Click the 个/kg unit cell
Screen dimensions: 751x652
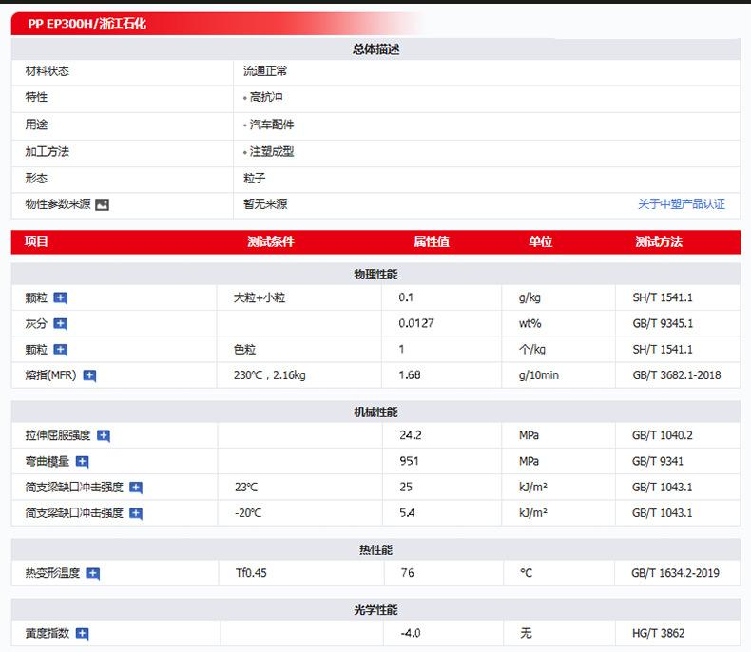point(532,350)
